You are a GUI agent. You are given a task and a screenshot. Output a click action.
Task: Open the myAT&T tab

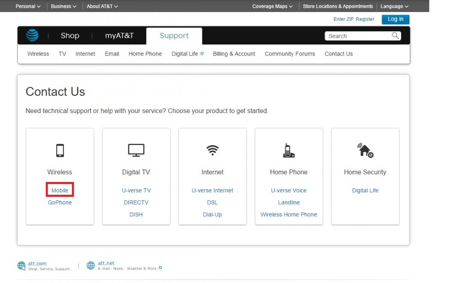point(119,36)
